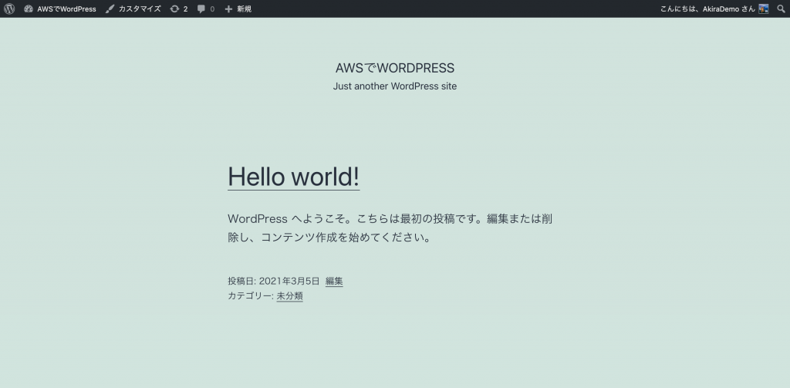
Task: Click the AWSでWORDPRESS site title
Action: [x=395, y=68]
